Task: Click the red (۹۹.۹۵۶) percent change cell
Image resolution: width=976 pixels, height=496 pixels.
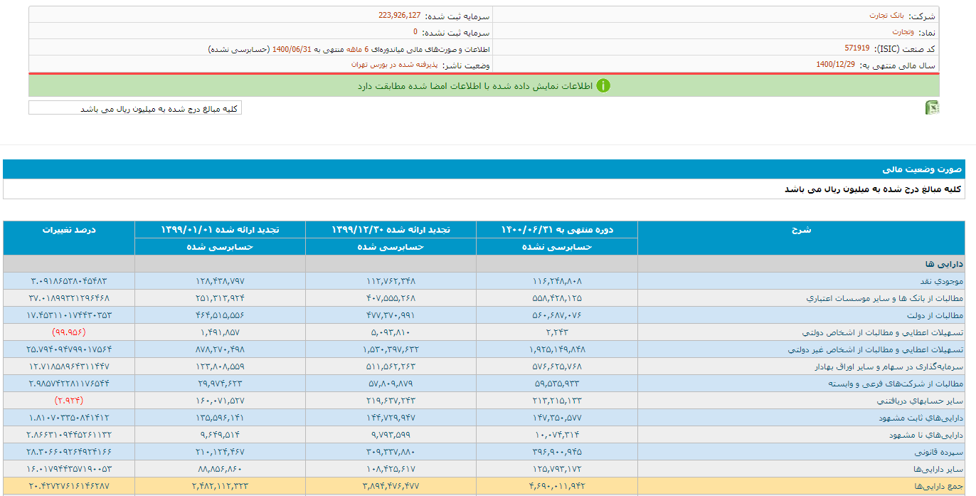Action: click(69, 332)
